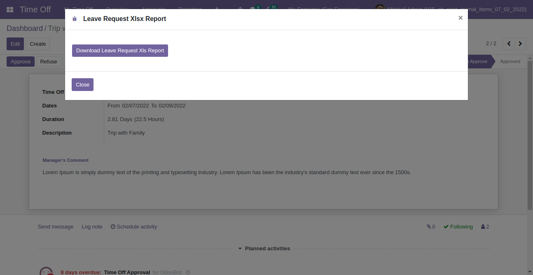Click the 8 days overdue label
Image resolution: width=533 pixels, height=275 pixels.
tap(81, 273)
